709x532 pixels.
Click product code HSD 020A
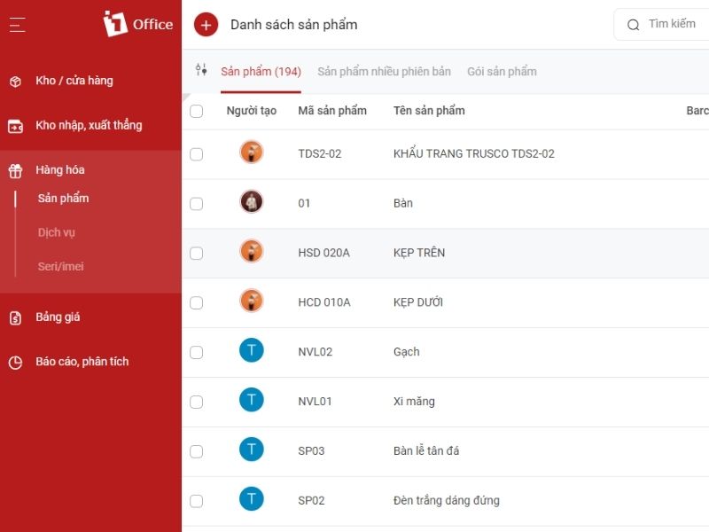(323, 253)
